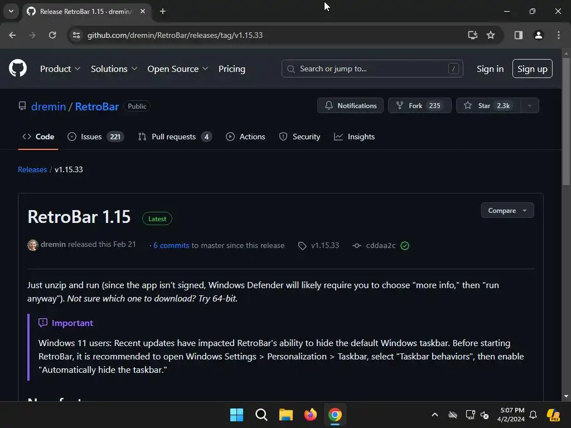This screenshot has width=571, height=428.
Task: Switch to the Pull requests tab
Action: coord(175,137)
